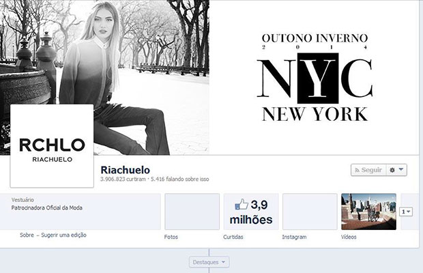Open the Sobre link
Viewport: 423px width, 273px height.
click(27, 235)
